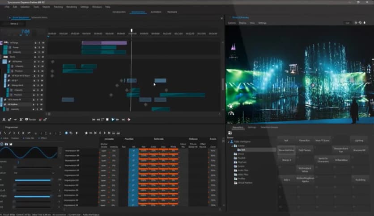Toggle the Color Mix checkbox in Programmer

[x=23, y=138]
